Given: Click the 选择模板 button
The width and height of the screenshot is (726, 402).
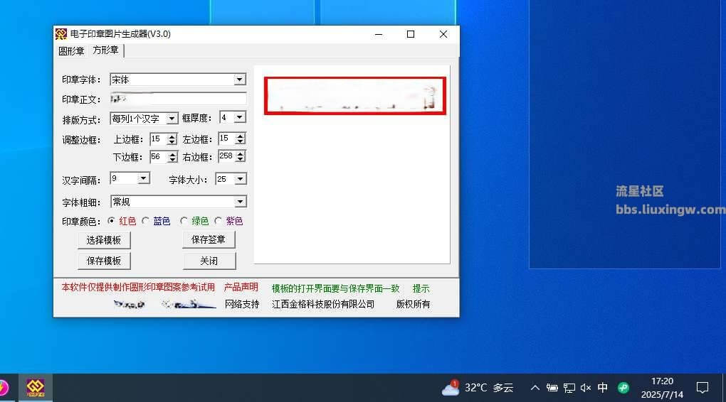Looking at the screenshot, I should [104, 240].
